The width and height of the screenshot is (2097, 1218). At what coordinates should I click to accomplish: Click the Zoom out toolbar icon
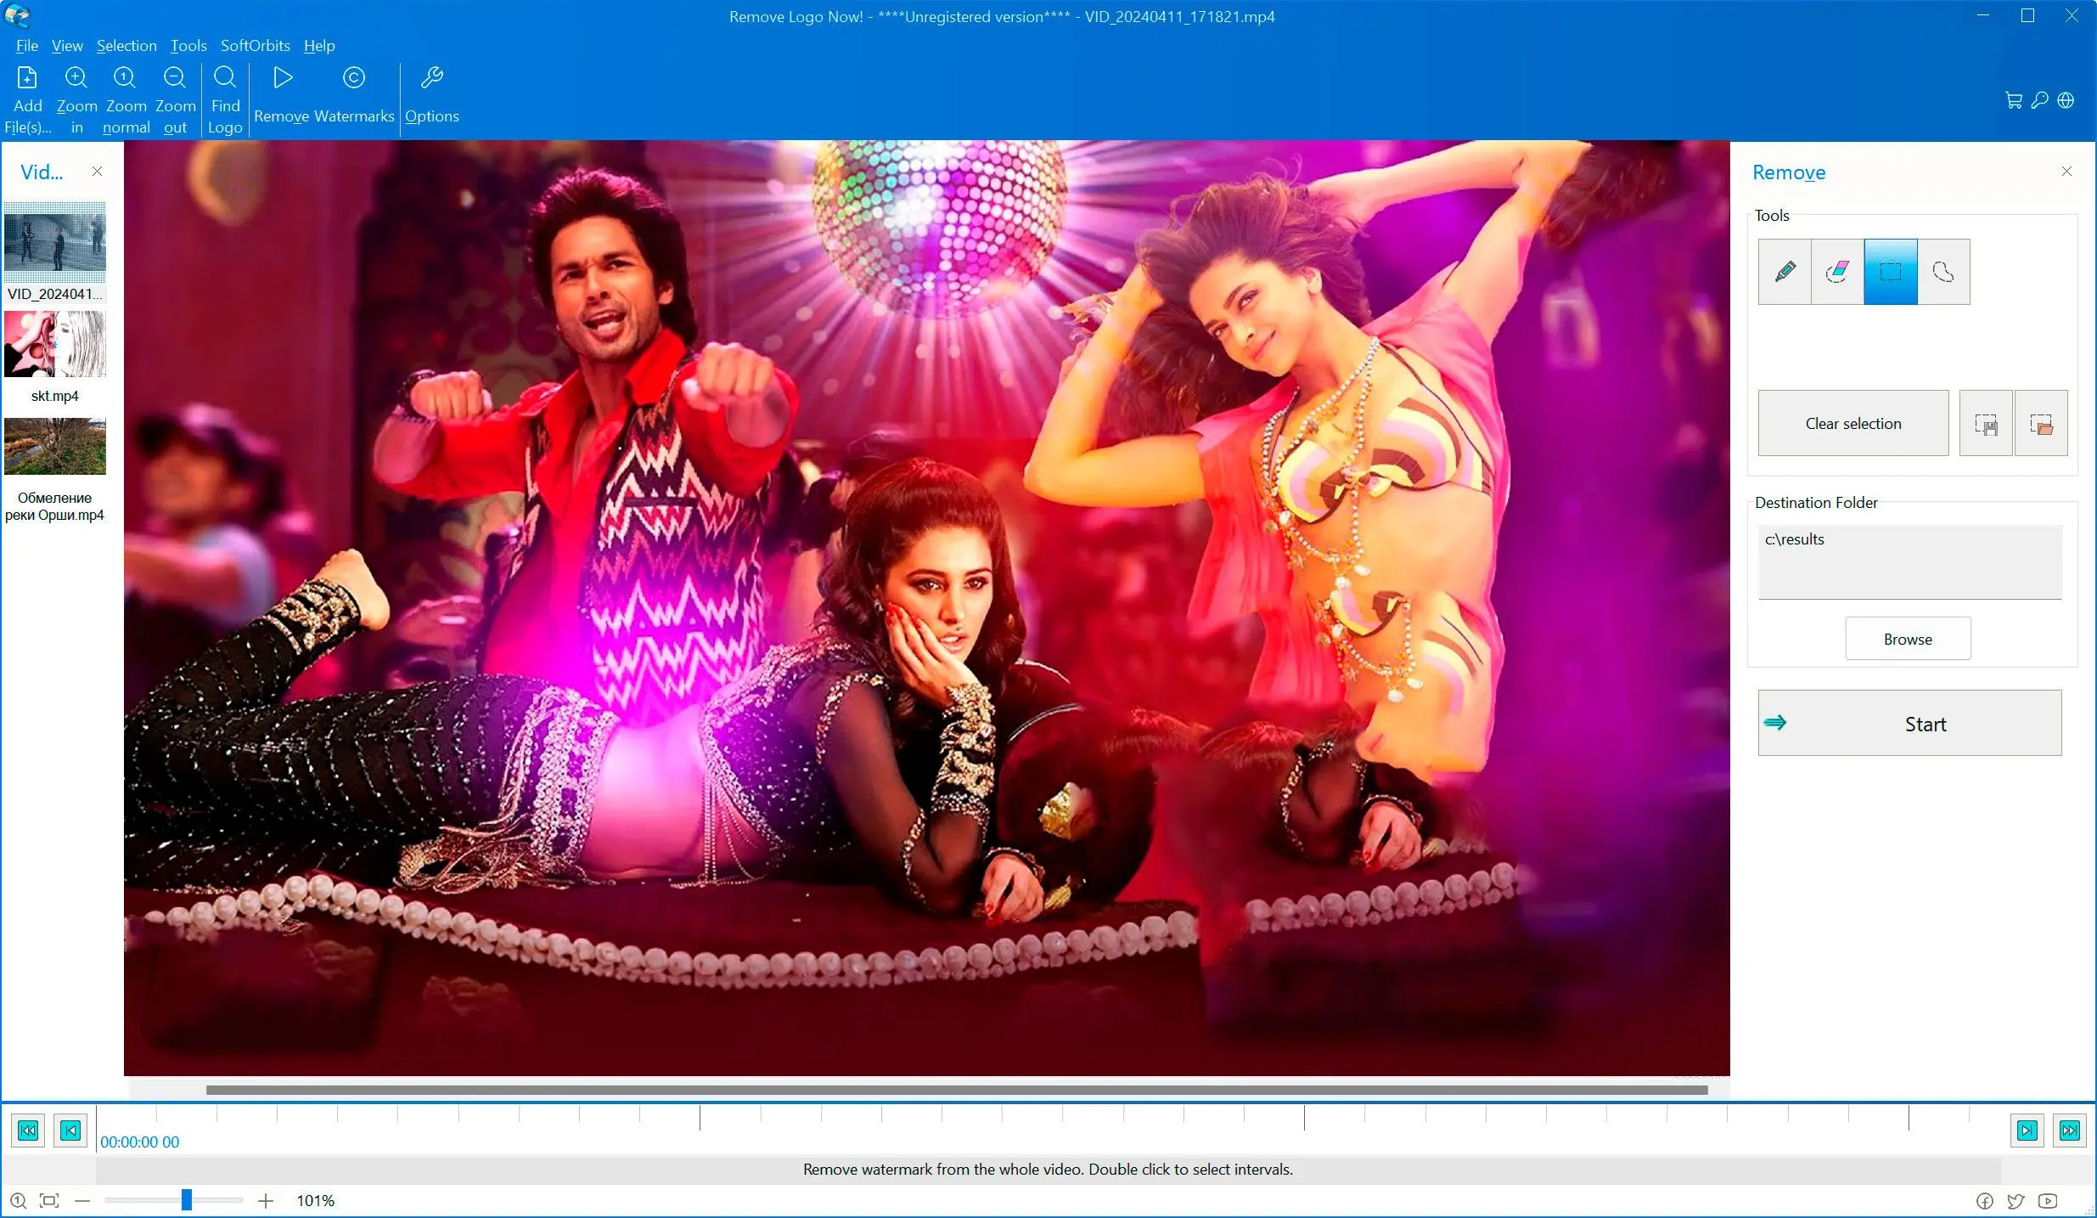coord(175,78)
